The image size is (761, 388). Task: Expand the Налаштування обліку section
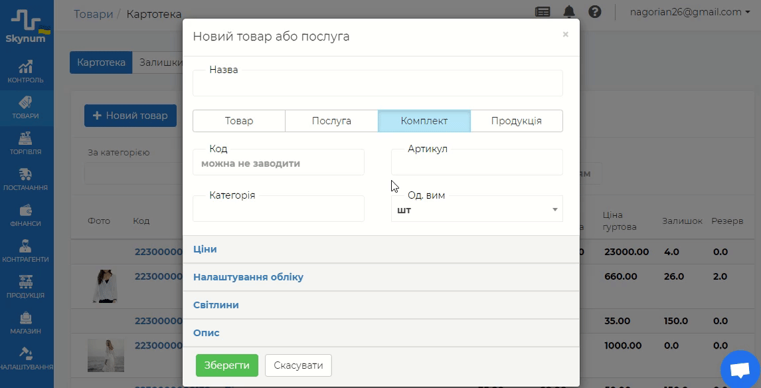coord(248,277)
